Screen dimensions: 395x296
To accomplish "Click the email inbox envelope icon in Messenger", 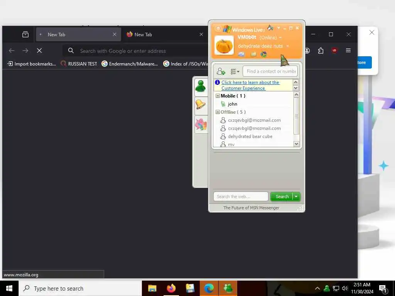I will 241,54.
